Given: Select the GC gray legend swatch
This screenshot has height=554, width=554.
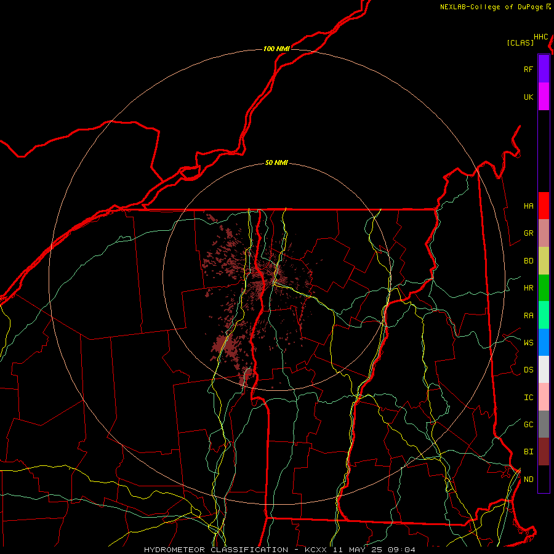Looking at the screenshot, I should tap(544, 424).
